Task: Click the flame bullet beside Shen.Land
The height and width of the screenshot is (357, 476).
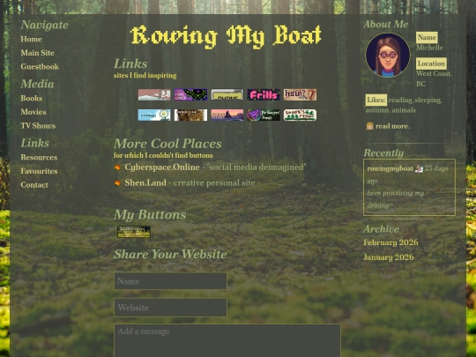Action: [x=117, y=182]
